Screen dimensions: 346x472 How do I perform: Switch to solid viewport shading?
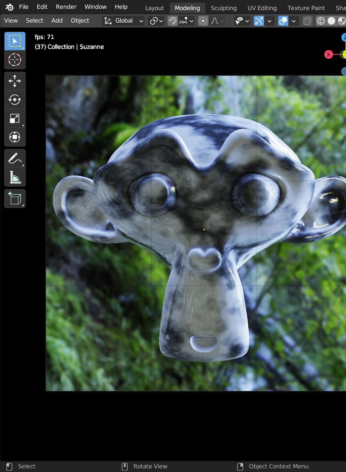(x=332, y=21)
